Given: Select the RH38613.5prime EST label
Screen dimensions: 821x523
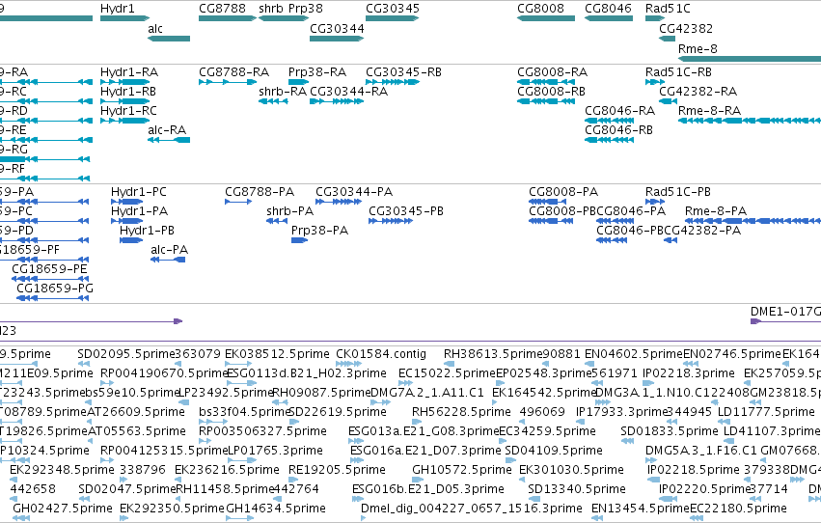Looking at the screenshot, I should pyautogui.click(x=493, y=354).
